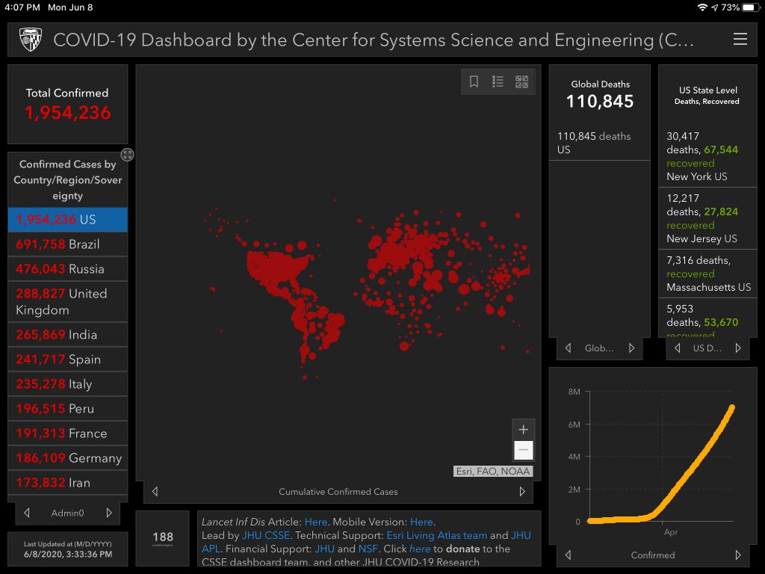Image resolution: width=765 pixels, height=574 pixels.
Task: Zoom in on the map
Action: pyautogui.click(x=523, y=430)
